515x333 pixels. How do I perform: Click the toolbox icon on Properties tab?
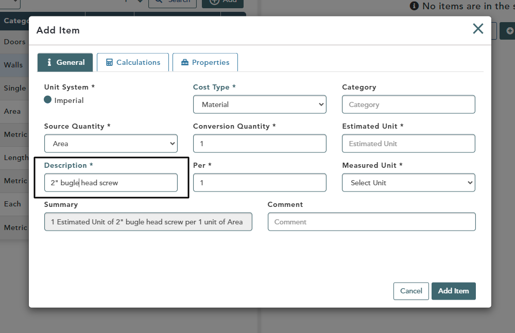pyautogui.click(x=185, y=62)
